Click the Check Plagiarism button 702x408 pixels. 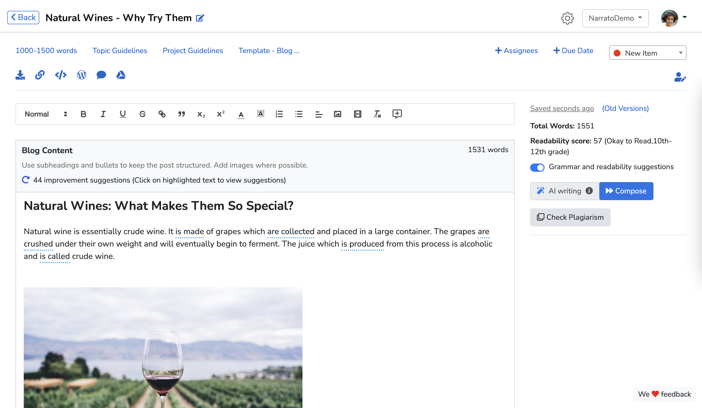(x=570, y=217)
